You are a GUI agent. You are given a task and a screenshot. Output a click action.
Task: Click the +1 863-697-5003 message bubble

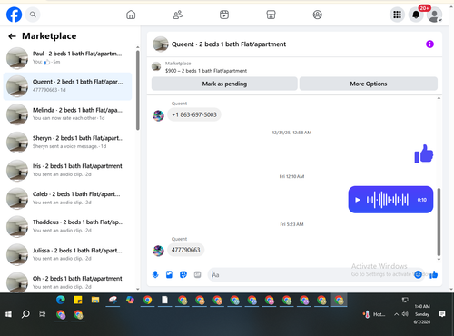194,114
